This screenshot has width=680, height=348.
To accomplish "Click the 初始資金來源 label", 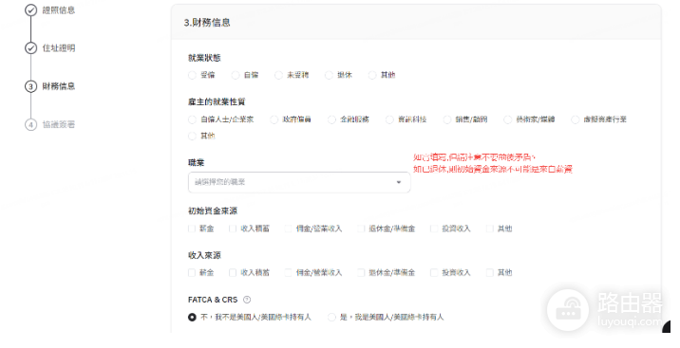I will tap(213, 211).
